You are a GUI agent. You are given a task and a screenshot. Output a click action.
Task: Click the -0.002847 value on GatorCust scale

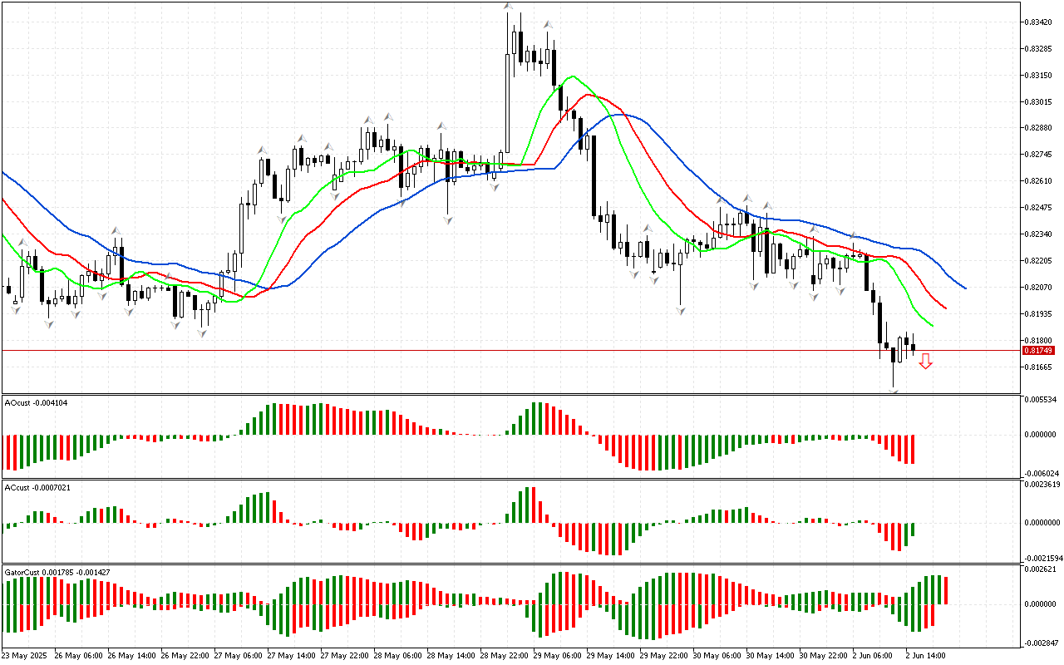point(1040,643)
